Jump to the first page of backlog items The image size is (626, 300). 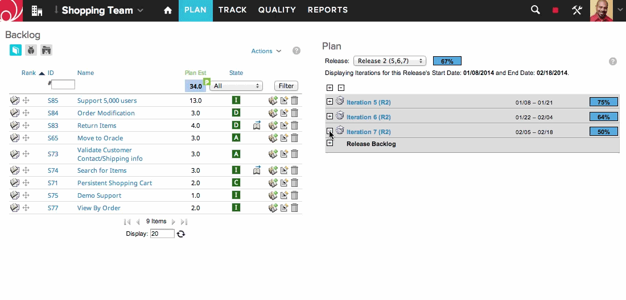click(x=127, y=222)
